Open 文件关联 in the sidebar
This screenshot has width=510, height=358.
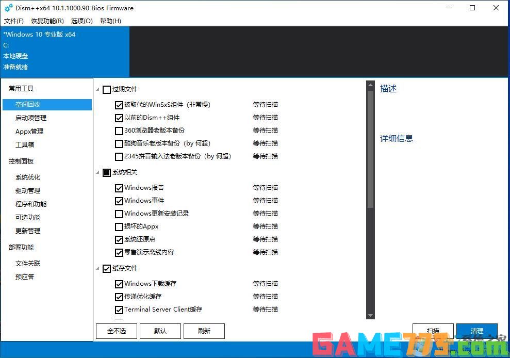point(28,263)
